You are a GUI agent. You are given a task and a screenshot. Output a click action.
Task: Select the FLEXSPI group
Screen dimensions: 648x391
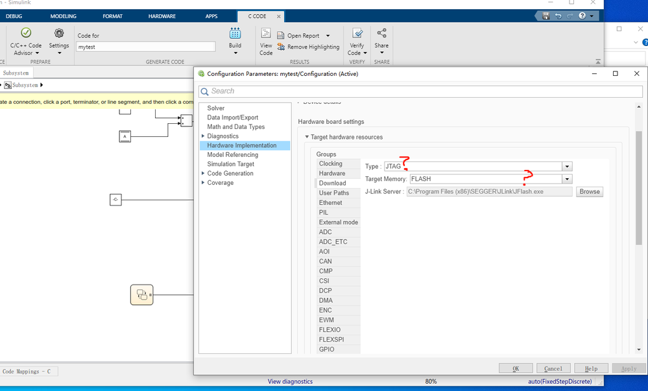point(338,339)
